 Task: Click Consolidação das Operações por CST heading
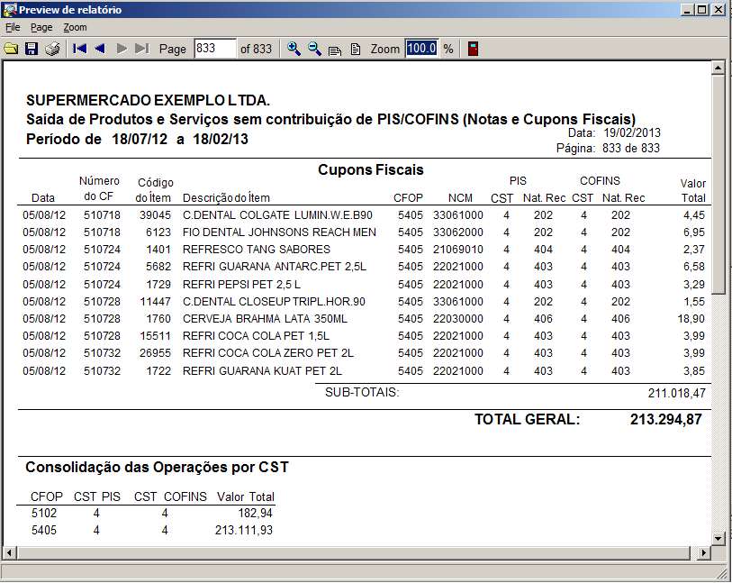[157, 467]
